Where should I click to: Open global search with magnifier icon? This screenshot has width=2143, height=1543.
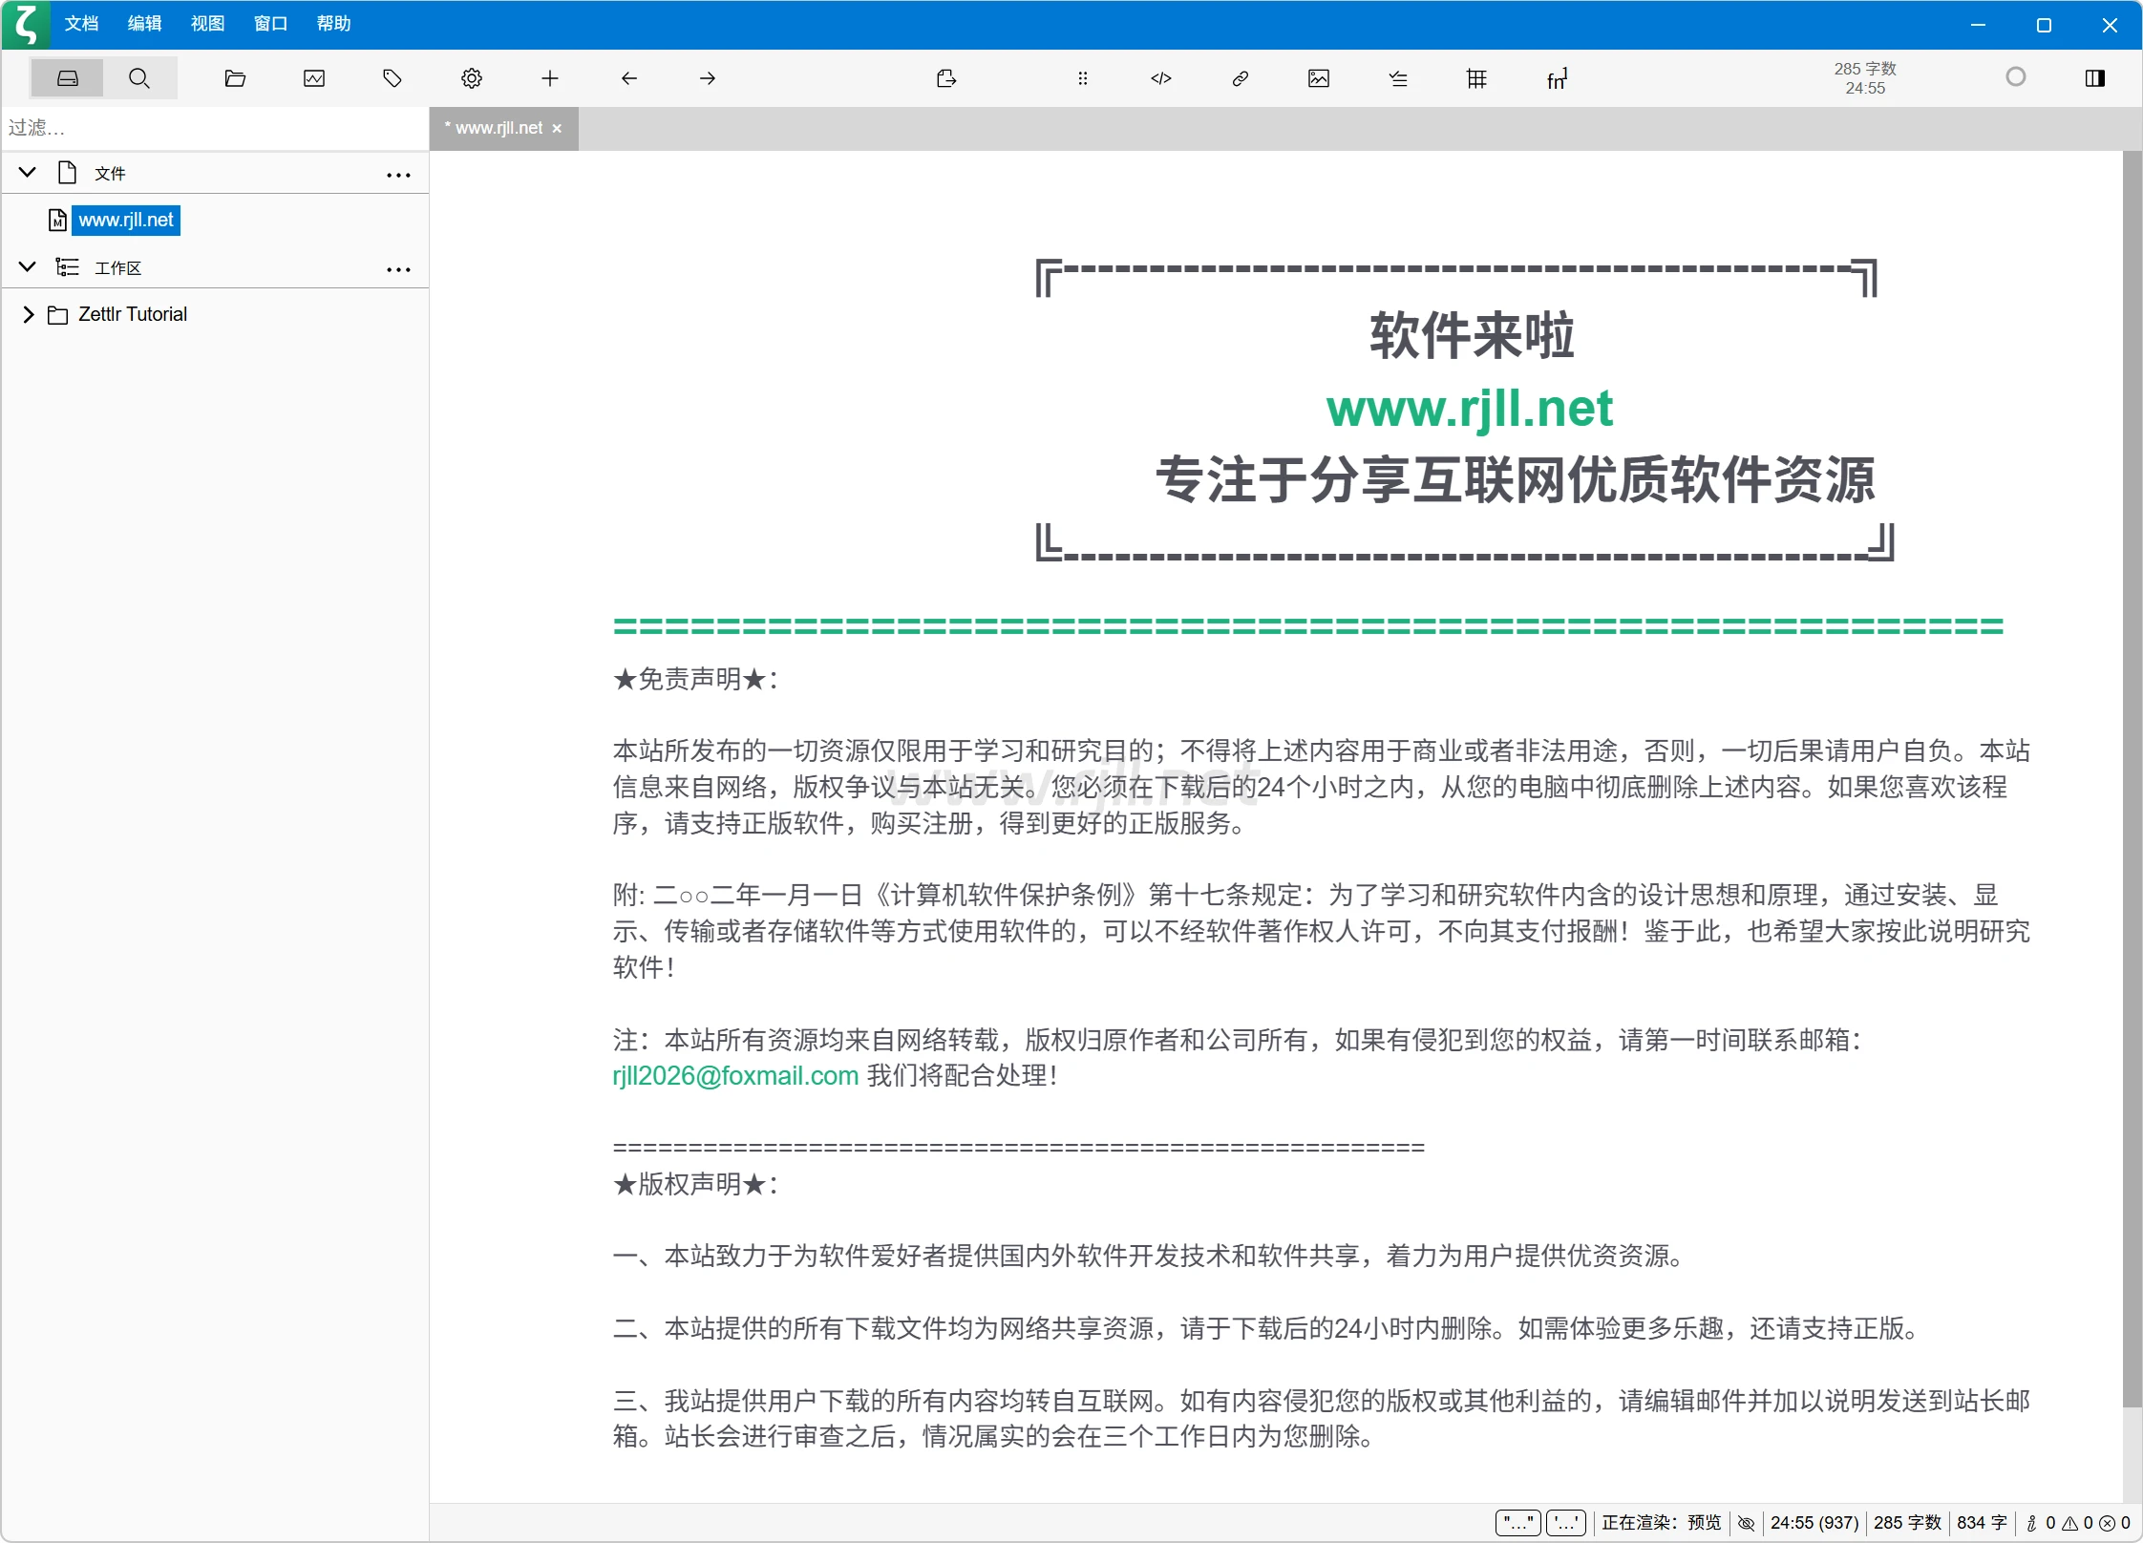click(x=139, y=78)
